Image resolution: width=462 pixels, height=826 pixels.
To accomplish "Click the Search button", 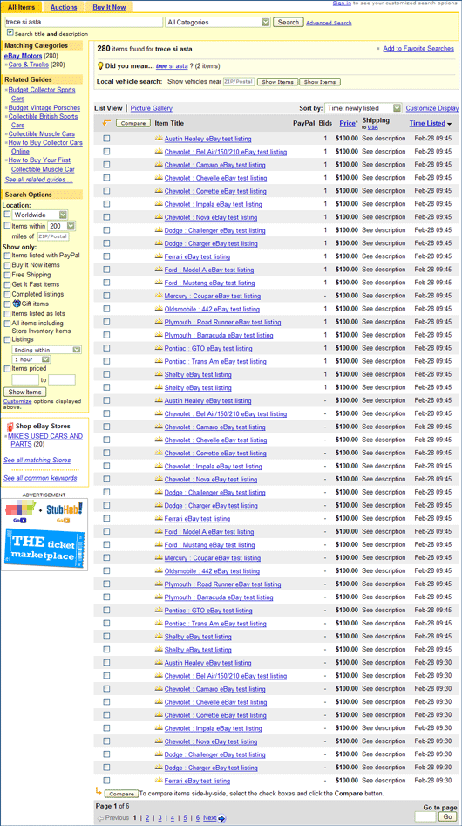I will click(x=289, y=22).
